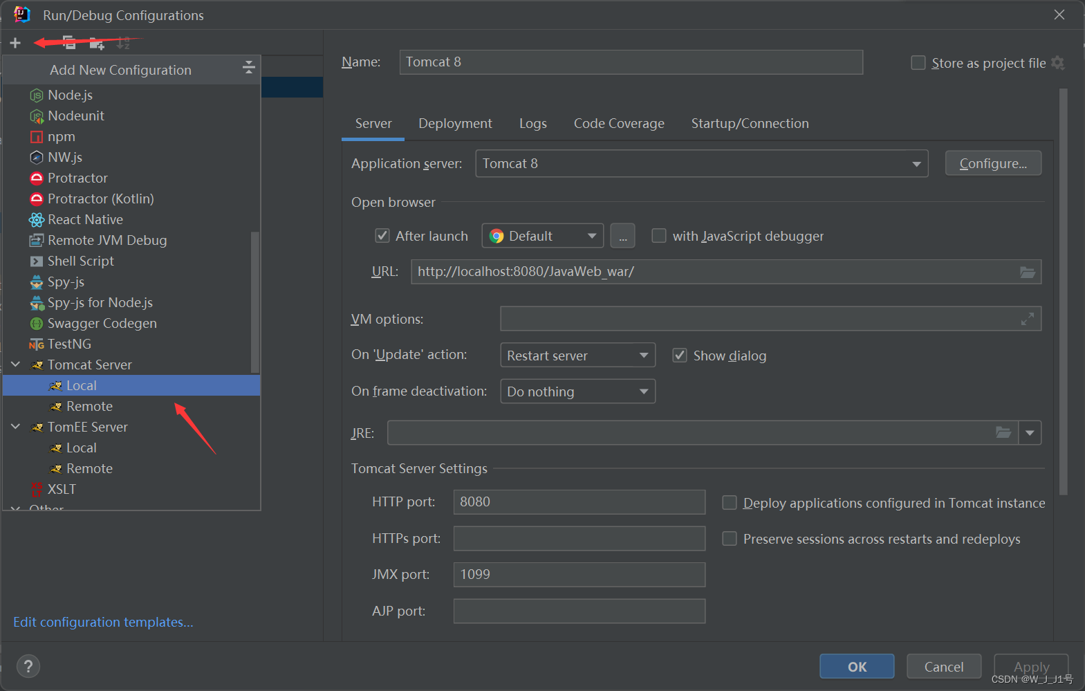The width and height of the screenshot is (1085, 691).
Task: Switch to the Startup/Connection tab
Action: coord(750,124)
